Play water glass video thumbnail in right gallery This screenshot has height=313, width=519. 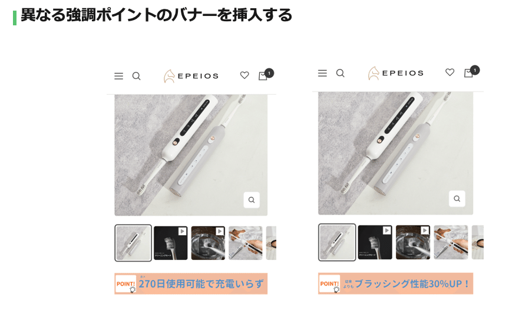413,242
